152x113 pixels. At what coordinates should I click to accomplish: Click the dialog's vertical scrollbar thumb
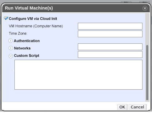click(x=147, y=72)
